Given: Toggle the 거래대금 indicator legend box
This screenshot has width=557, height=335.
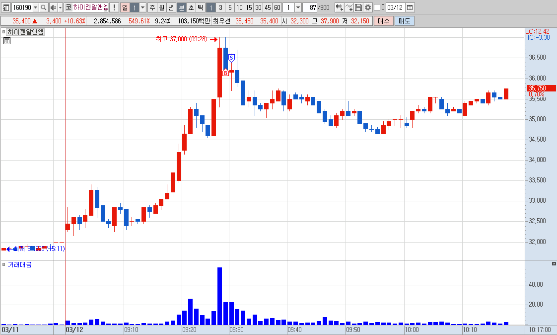Looking at the screenshot, I should 4,264.
